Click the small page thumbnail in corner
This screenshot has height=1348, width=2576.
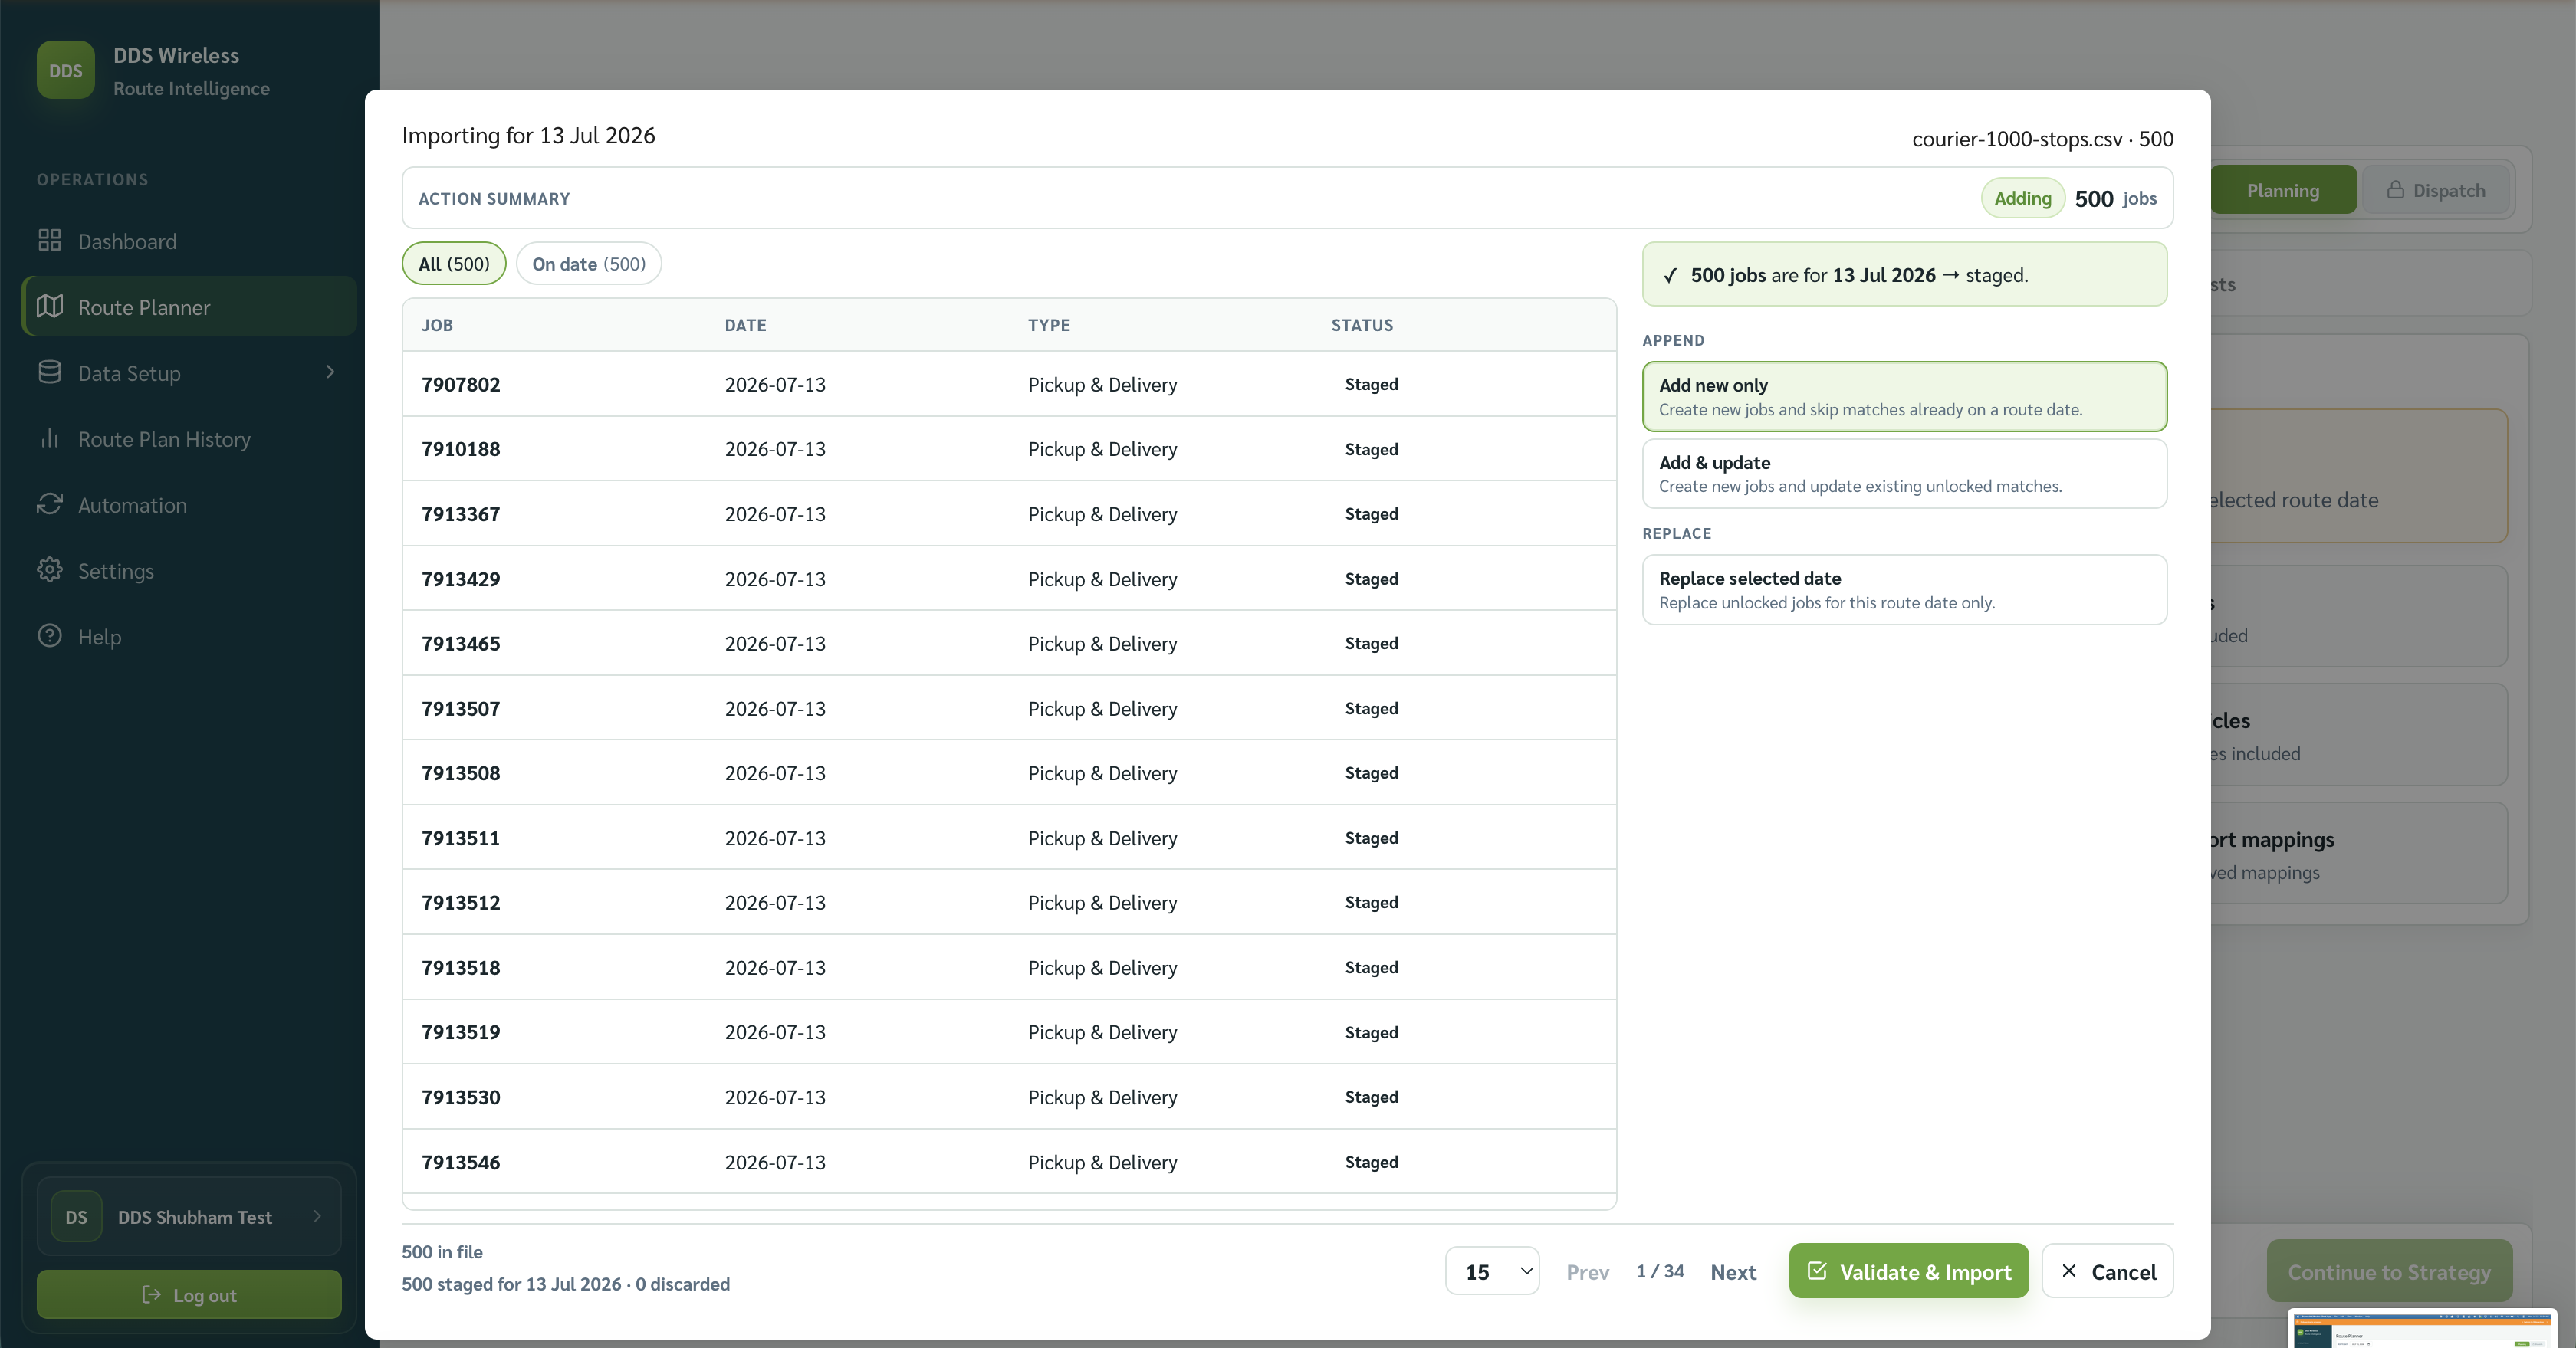tap(2422, 1329)
